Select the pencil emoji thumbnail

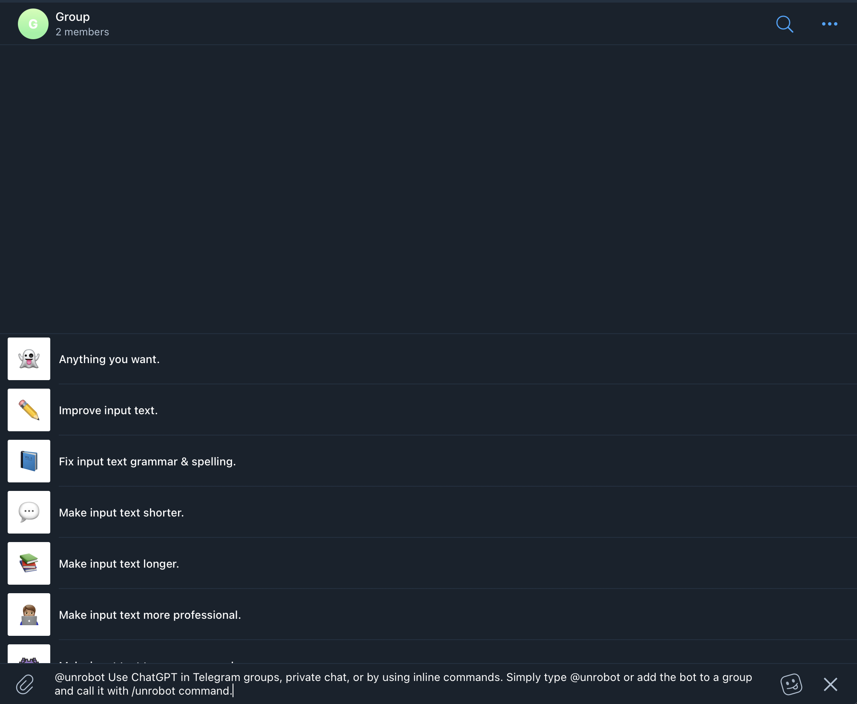point(29,410)
